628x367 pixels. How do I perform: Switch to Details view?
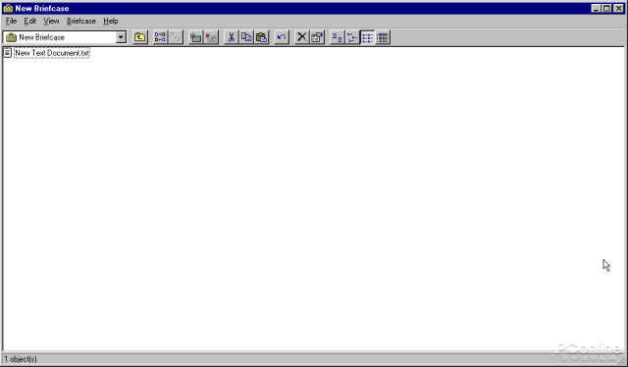383,37
